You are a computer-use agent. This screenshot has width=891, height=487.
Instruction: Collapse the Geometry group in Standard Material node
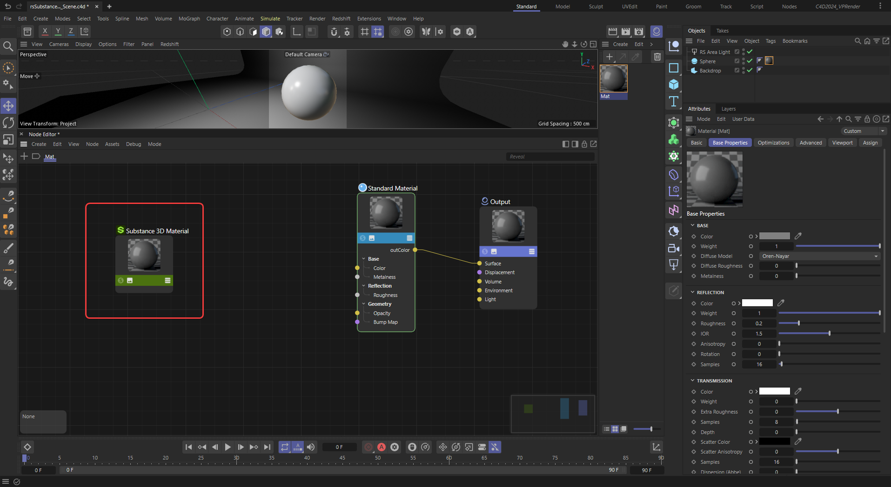[363, 304]
